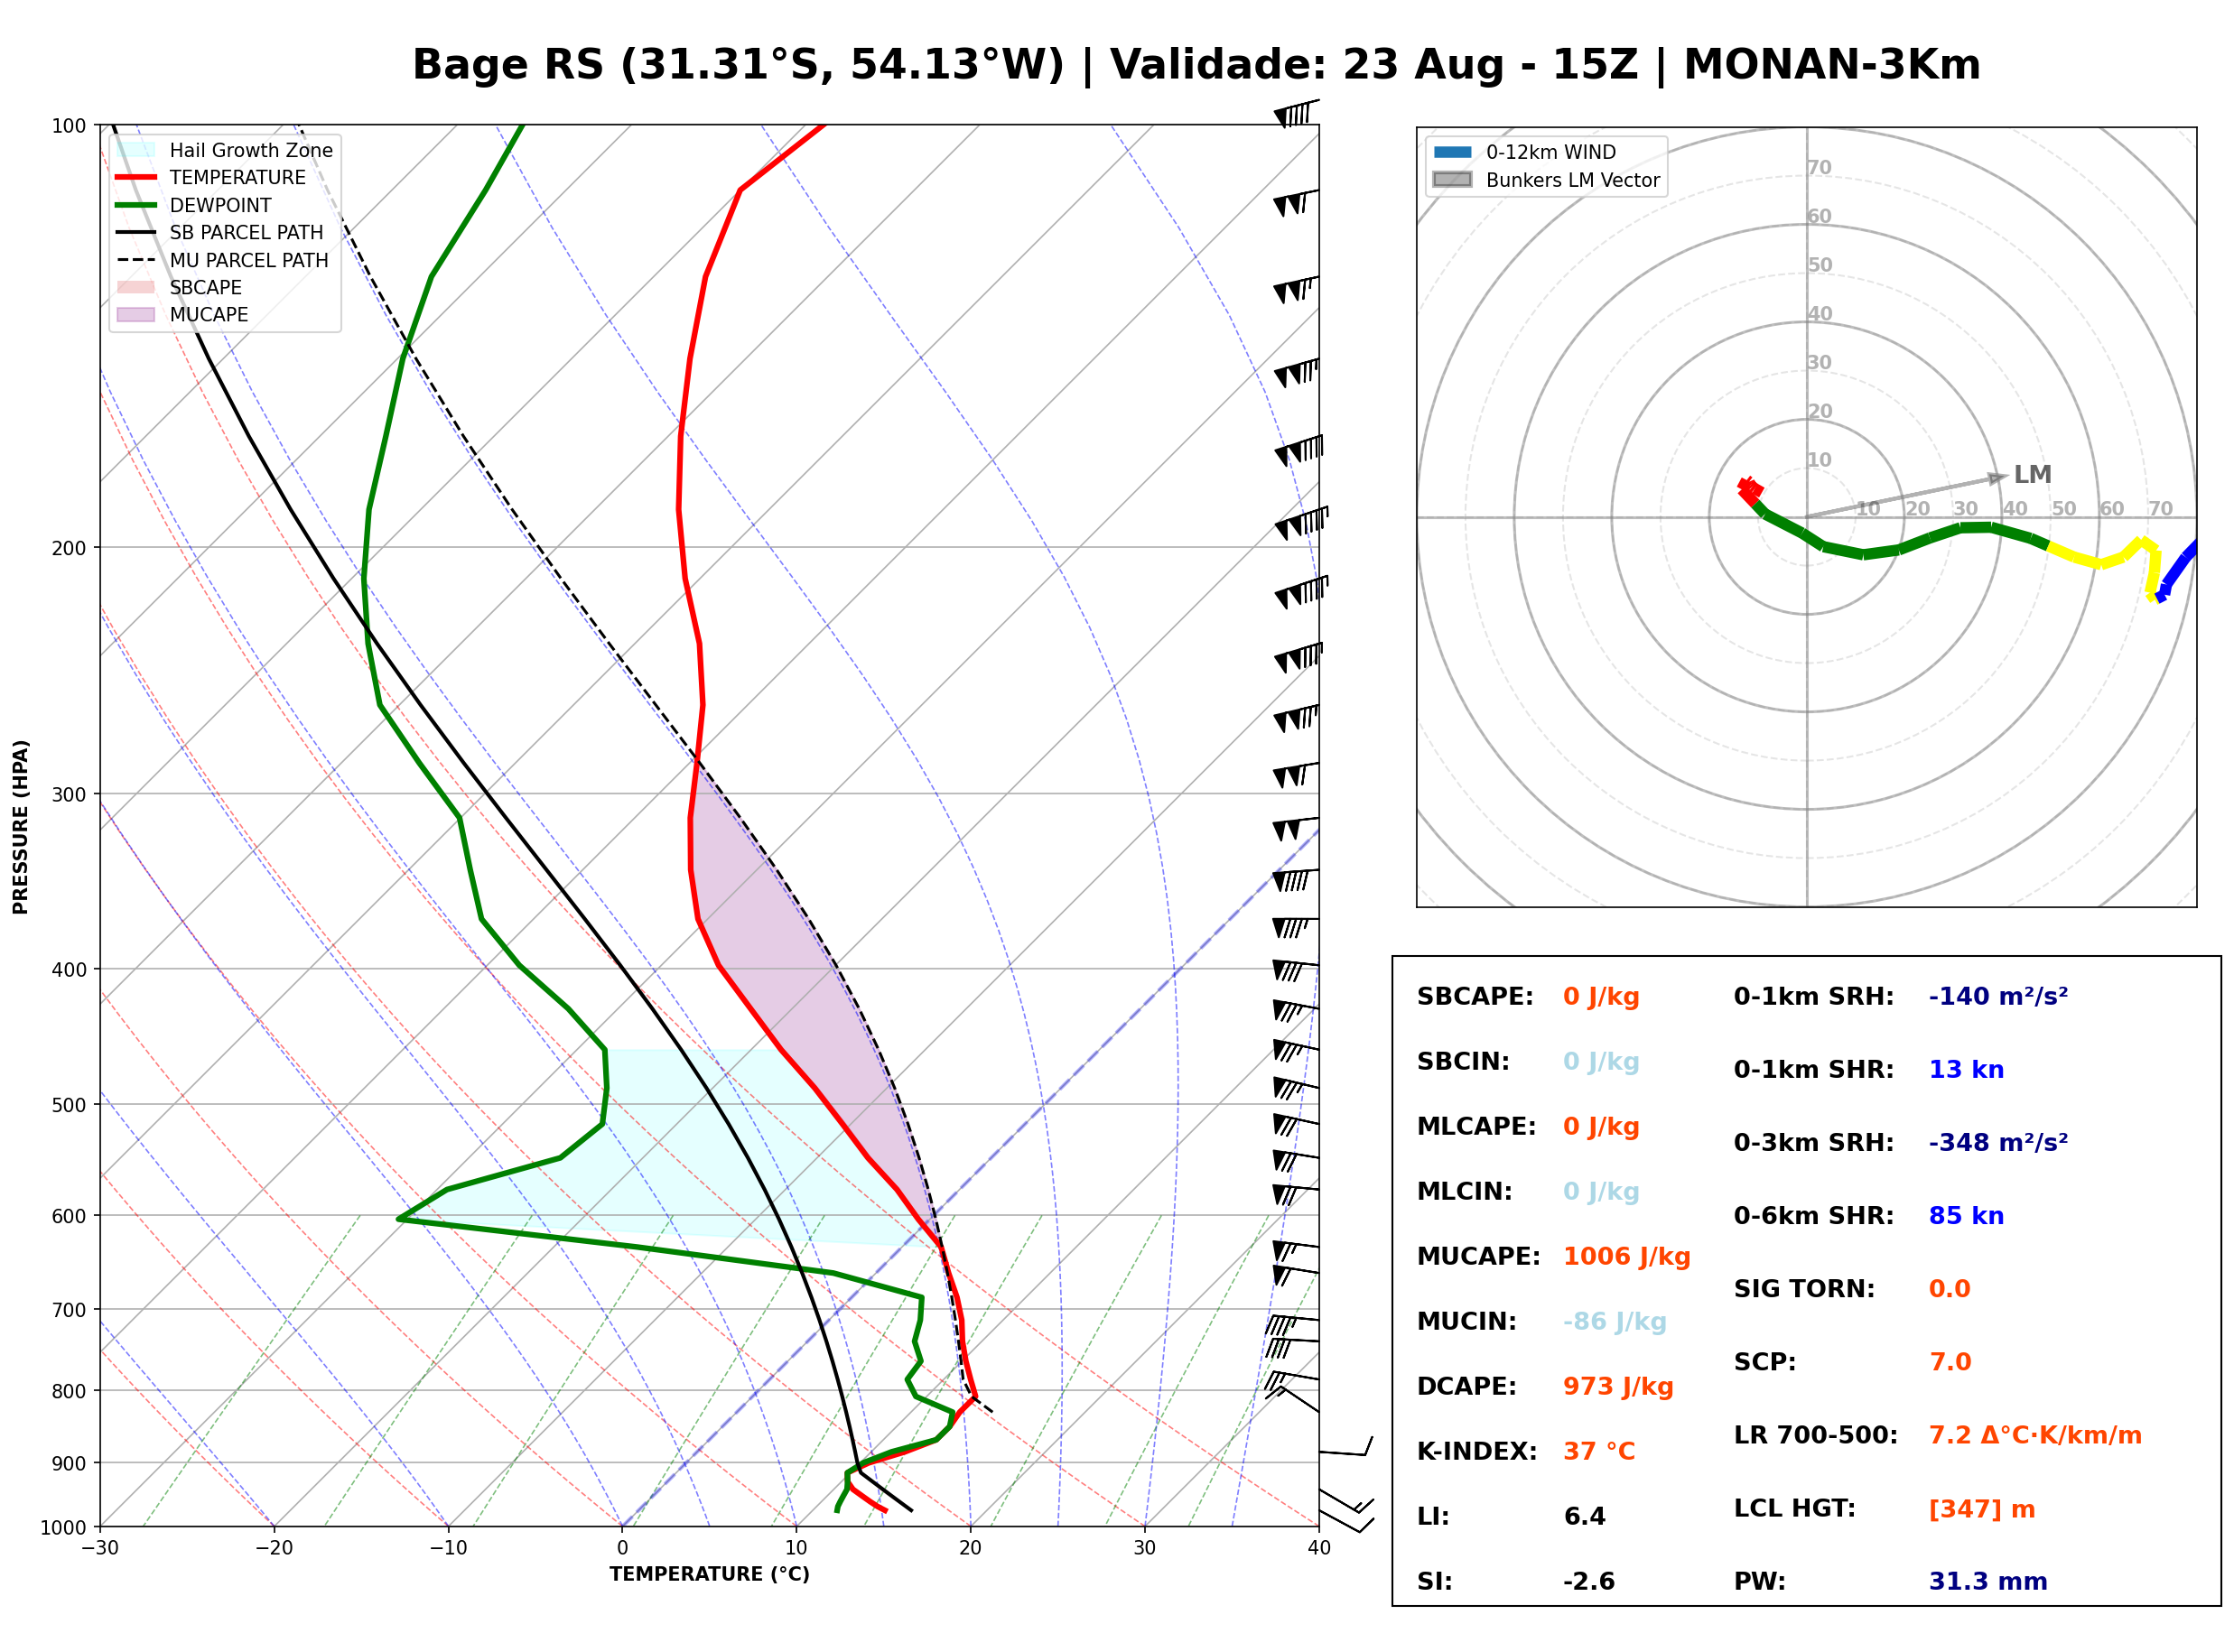This screenshot has width=2234, height=1652.
Task: Click the SB PARCEL PATH legend line
Action: [x=136, y=232]
